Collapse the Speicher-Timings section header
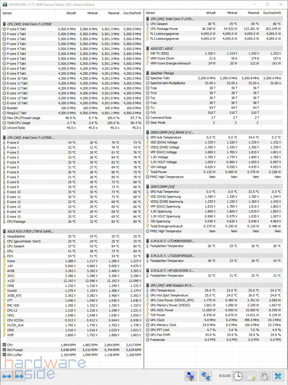 tap(162, 73)
